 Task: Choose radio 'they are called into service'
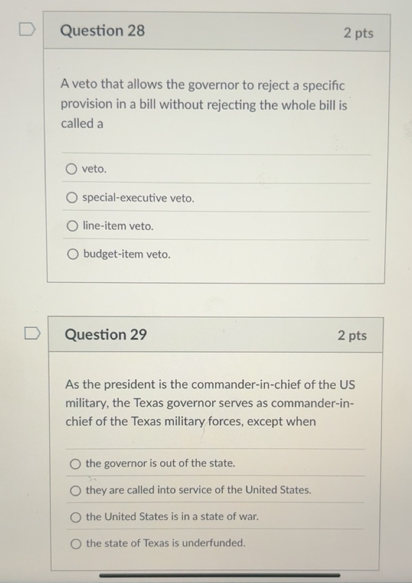pyautogui.click(x=76, y=491)
